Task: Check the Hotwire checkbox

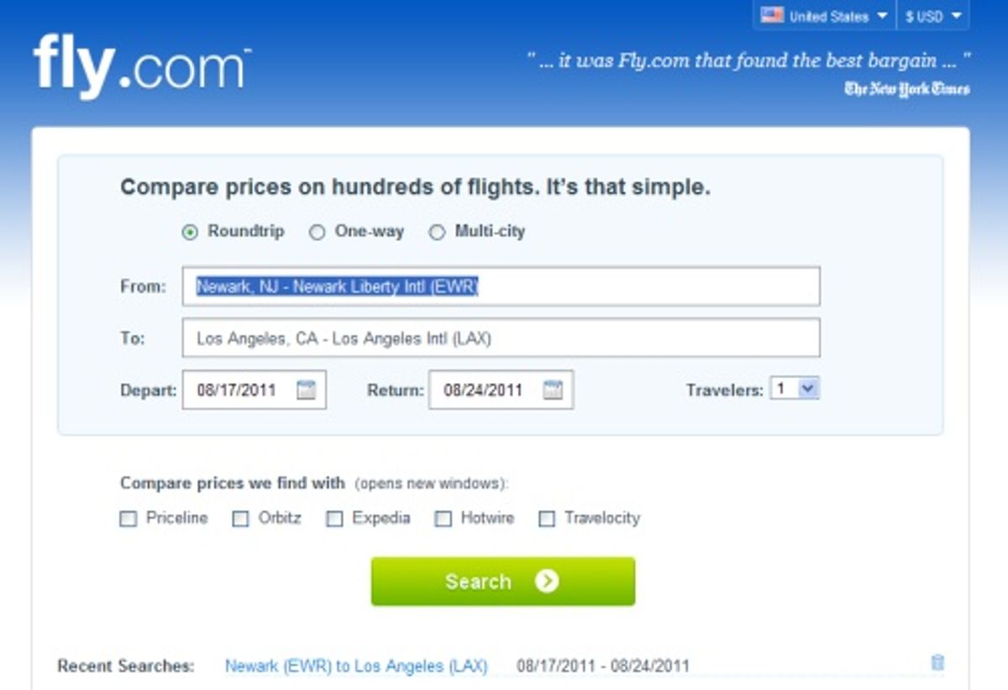Action: tap(443, 519)
